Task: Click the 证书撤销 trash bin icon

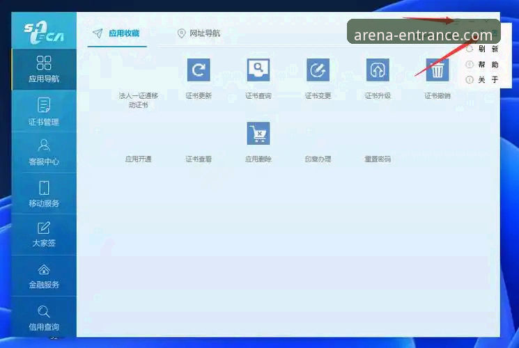Action: click(x=437, y=70)
